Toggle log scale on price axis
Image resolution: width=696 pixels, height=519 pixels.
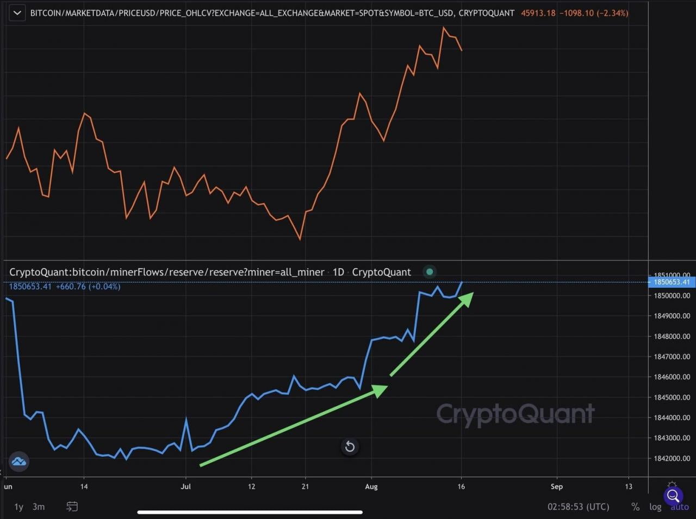pos(655,507)
